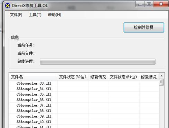Click the file list scroll up arrow
Screen dimensions: 169x128
161,76
